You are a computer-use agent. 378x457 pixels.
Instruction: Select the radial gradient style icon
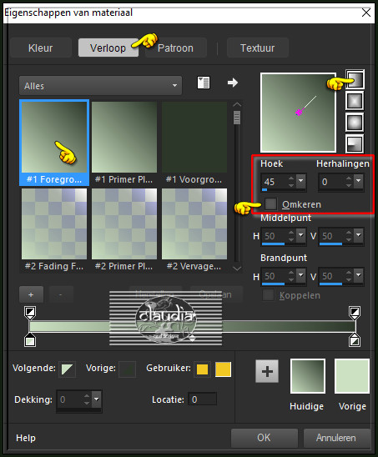355,143
